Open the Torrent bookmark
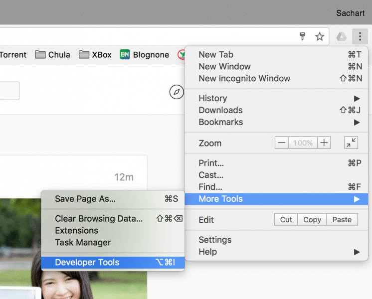The height and width of the screenshot is (299, 372). (x=13, y=55)
